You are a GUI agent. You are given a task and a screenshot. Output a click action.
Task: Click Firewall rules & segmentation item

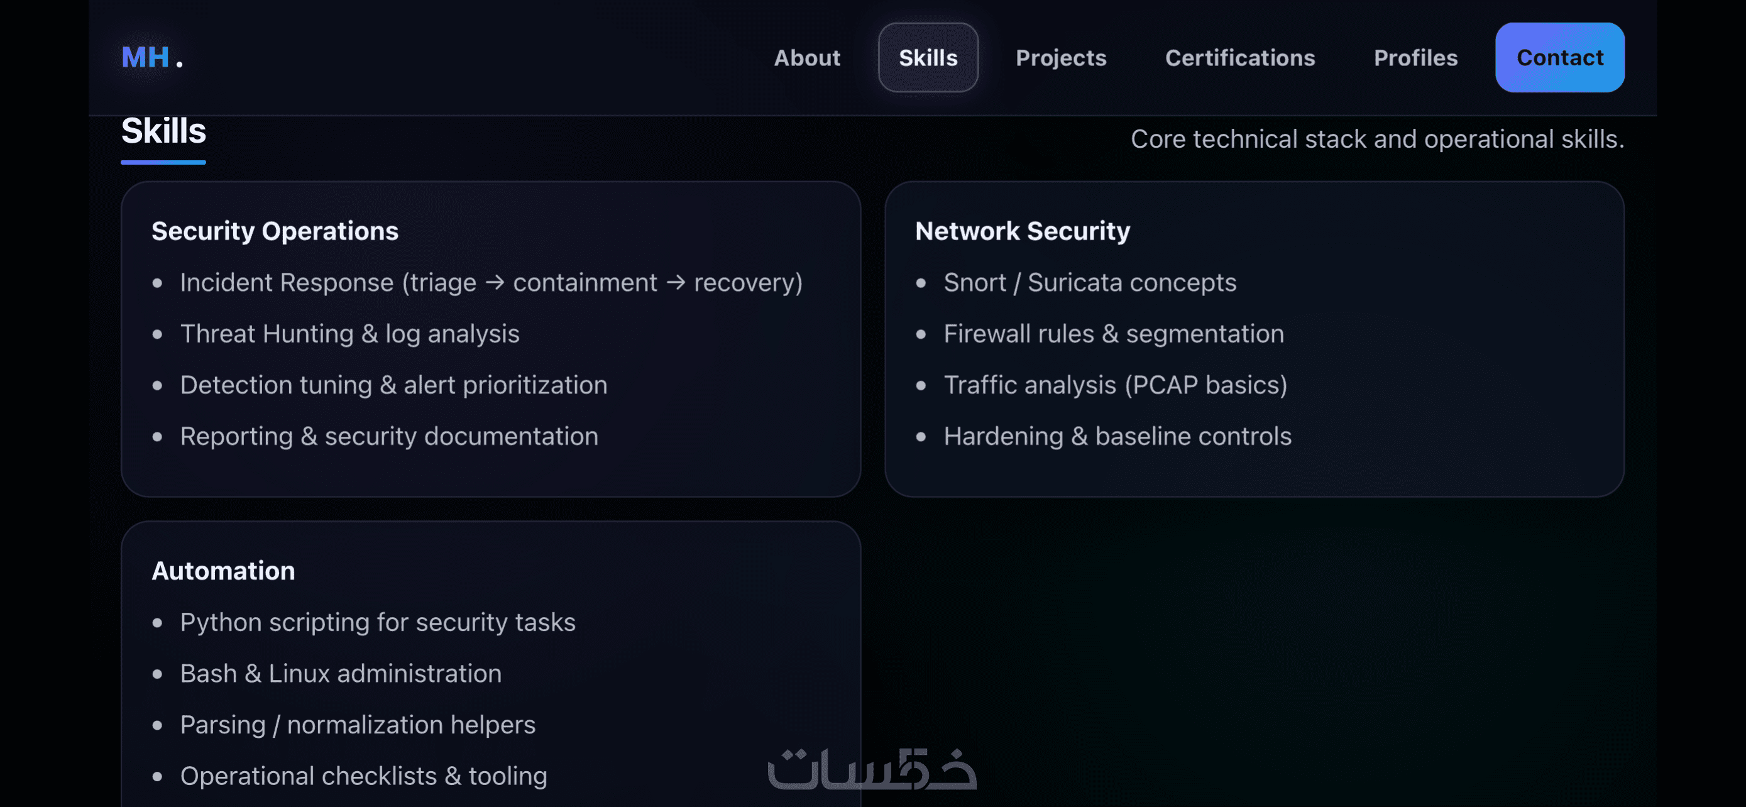click(1113, 334)
